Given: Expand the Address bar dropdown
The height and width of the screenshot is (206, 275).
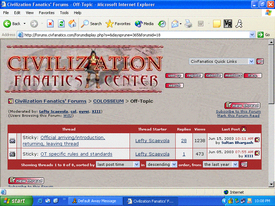Looking at the screenshot, I should coord(252,35).
